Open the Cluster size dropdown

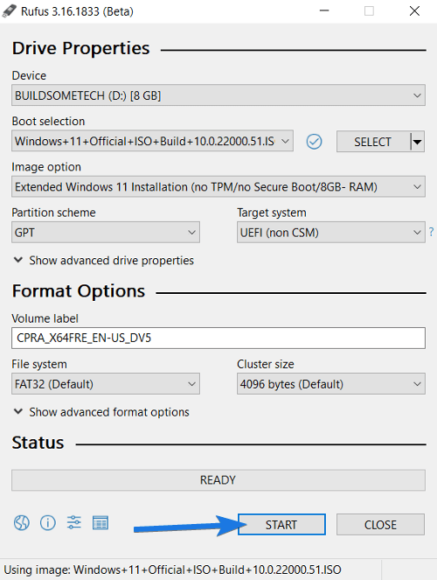pos(331,384)
